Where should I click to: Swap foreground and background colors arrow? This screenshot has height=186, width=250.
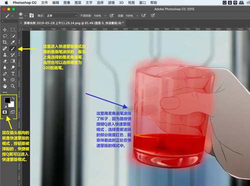(x=13, y=98)
